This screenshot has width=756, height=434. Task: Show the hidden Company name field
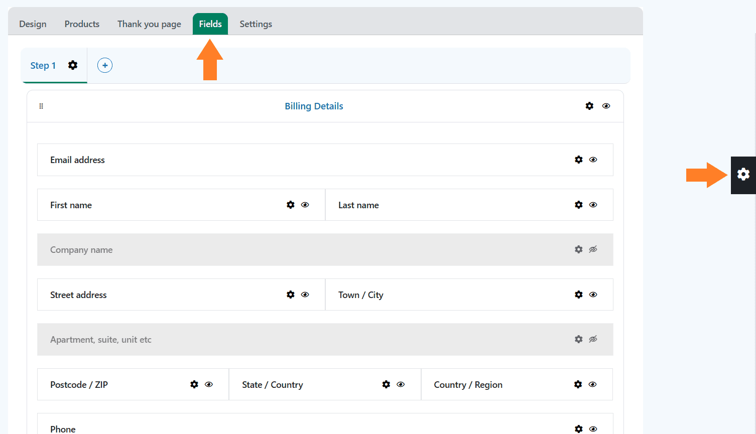[x=593, y=249]
